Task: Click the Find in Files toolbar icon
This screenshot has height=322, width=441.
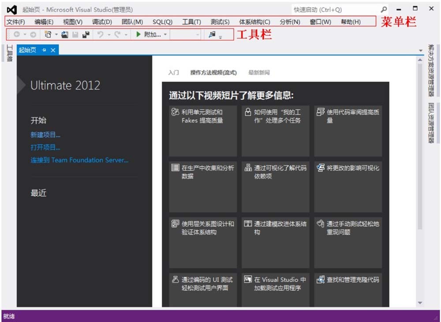Action: 212,34
